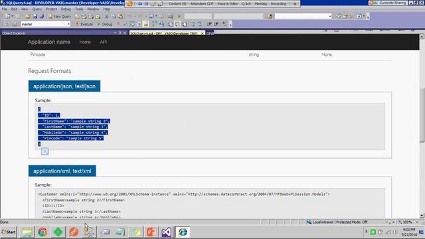Screen dimensions: 425x239
Task: Click the Customer xmlns XML line
Action: [184, 194]
